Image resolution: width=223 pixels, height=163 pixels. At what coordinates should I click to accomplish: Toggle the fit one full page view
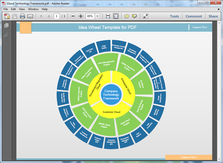pos(116,16)
